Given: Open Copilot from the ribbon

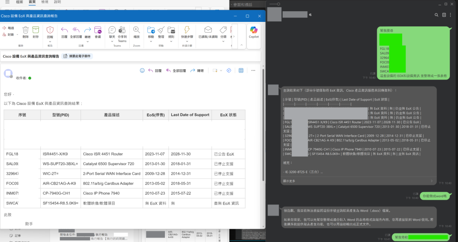Looking at the screenshot, I should (254, 32).
